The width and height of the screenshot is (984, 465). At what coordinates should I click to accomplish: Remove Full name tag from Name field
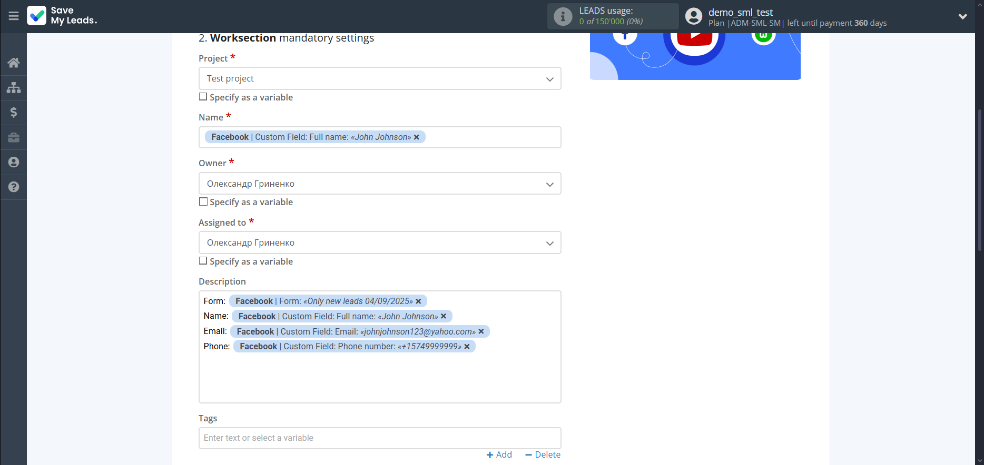417,137
